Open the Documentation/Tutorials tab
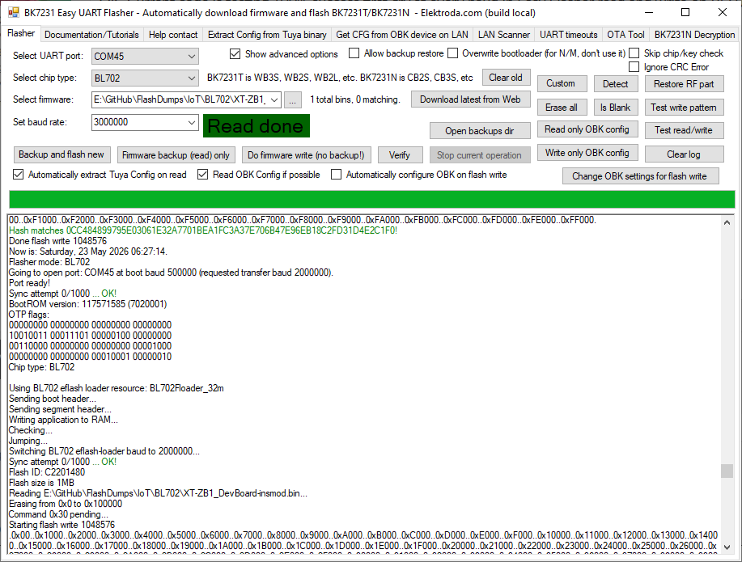The width and height of the screenshot is (742, 562). (91, 35)
